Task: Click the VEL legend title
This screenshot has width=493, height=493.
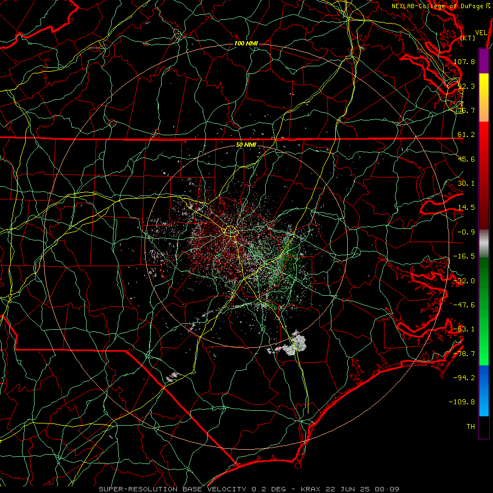Action: (x=481, y=33)
